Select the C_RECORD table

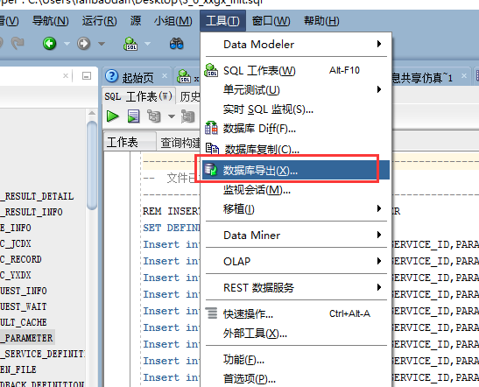point(21,259)
